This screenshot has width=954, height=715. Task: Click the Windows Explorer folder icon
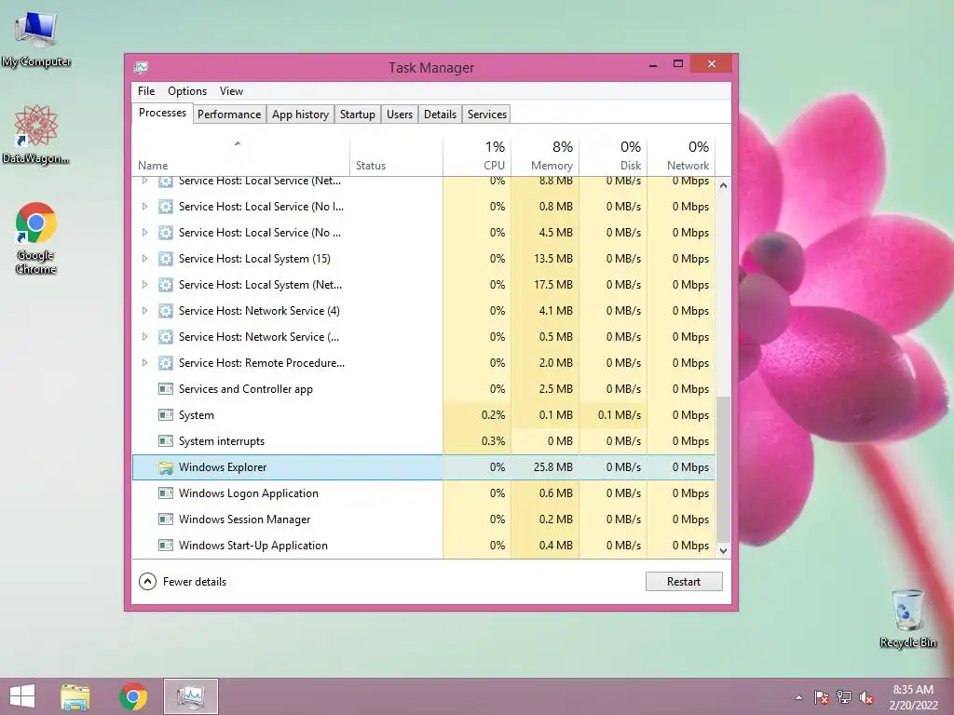[166, 467]
